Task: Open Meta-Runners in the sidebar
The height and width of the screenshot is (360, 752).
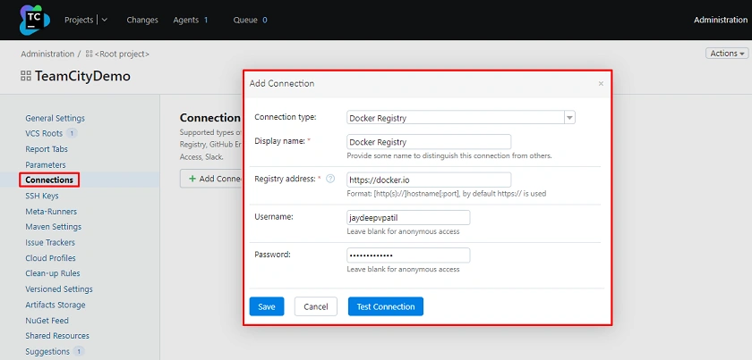Action: [x=51, y=212]
